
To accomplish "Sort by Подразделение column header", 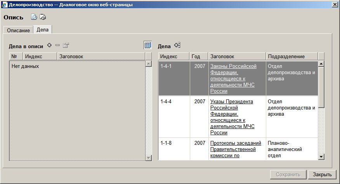I will (291, 56).
